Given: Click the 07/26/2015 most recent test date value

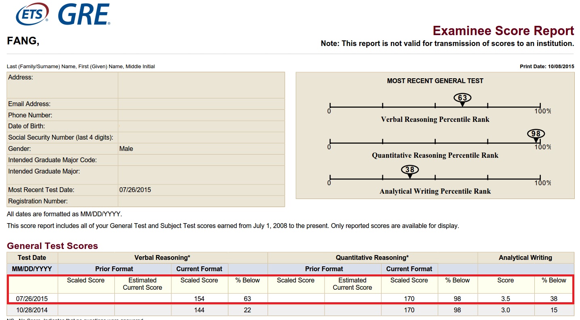Looking at the screenshot, I should click(135, 190).
